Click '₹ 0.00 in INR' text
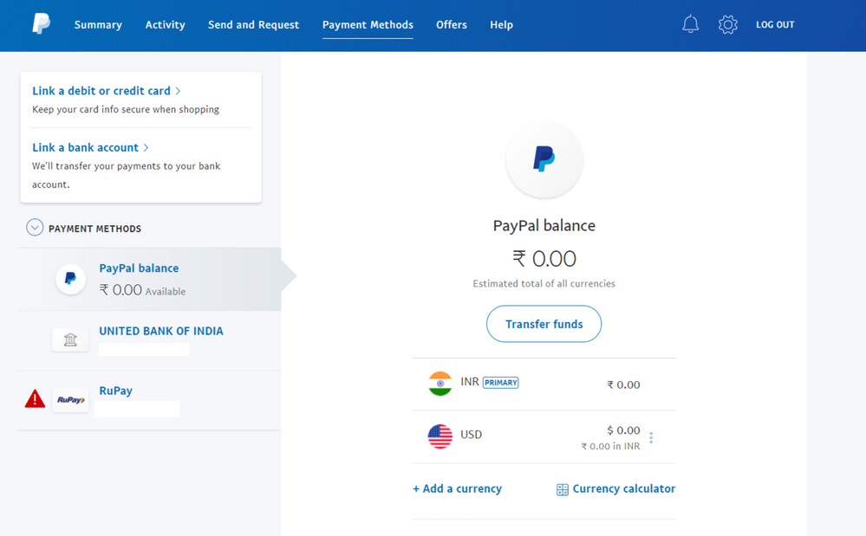Image resolution: width=866 pixels, height=536 pixels. [x=610, y=446]
